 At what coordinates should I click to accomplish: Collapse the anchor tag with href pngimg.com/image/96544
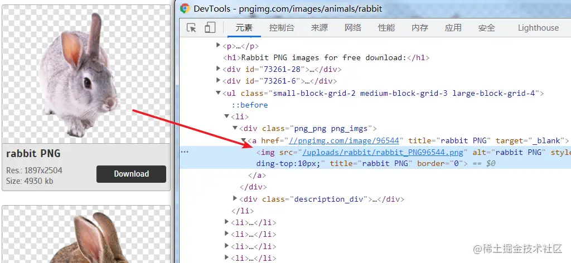tap(243, 140)
